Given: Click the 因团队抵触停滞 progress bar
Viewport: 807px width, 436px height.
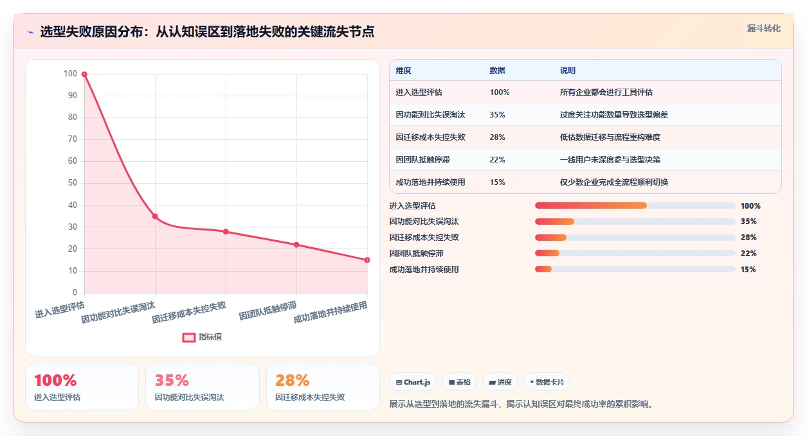Looking at the screenshot, I should tap(635, 254).
